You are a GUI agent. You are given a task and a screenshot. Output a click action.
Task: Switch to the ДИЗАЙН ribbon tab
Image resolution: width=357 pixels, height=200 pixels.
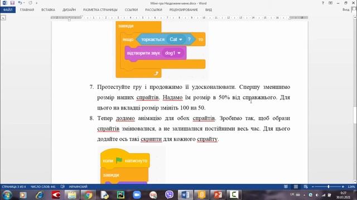click(69, 10)
